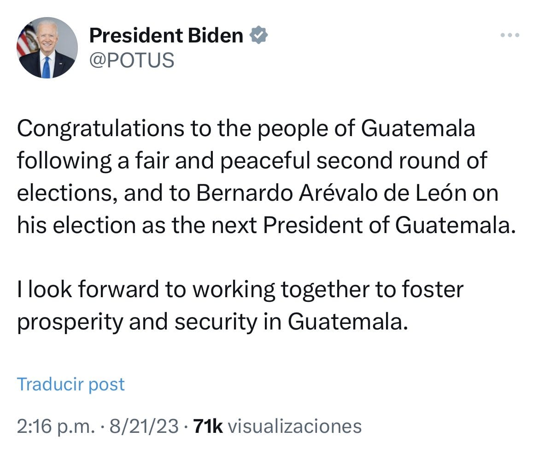Click the "visualizaciones" label

point(295,426)
